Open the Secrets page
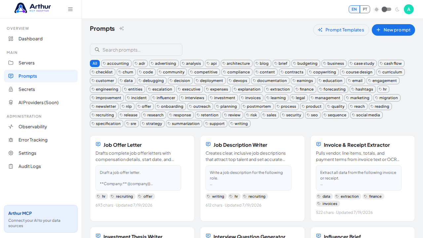The height and width of the screenshot is (238, 423). coord(41,89)
